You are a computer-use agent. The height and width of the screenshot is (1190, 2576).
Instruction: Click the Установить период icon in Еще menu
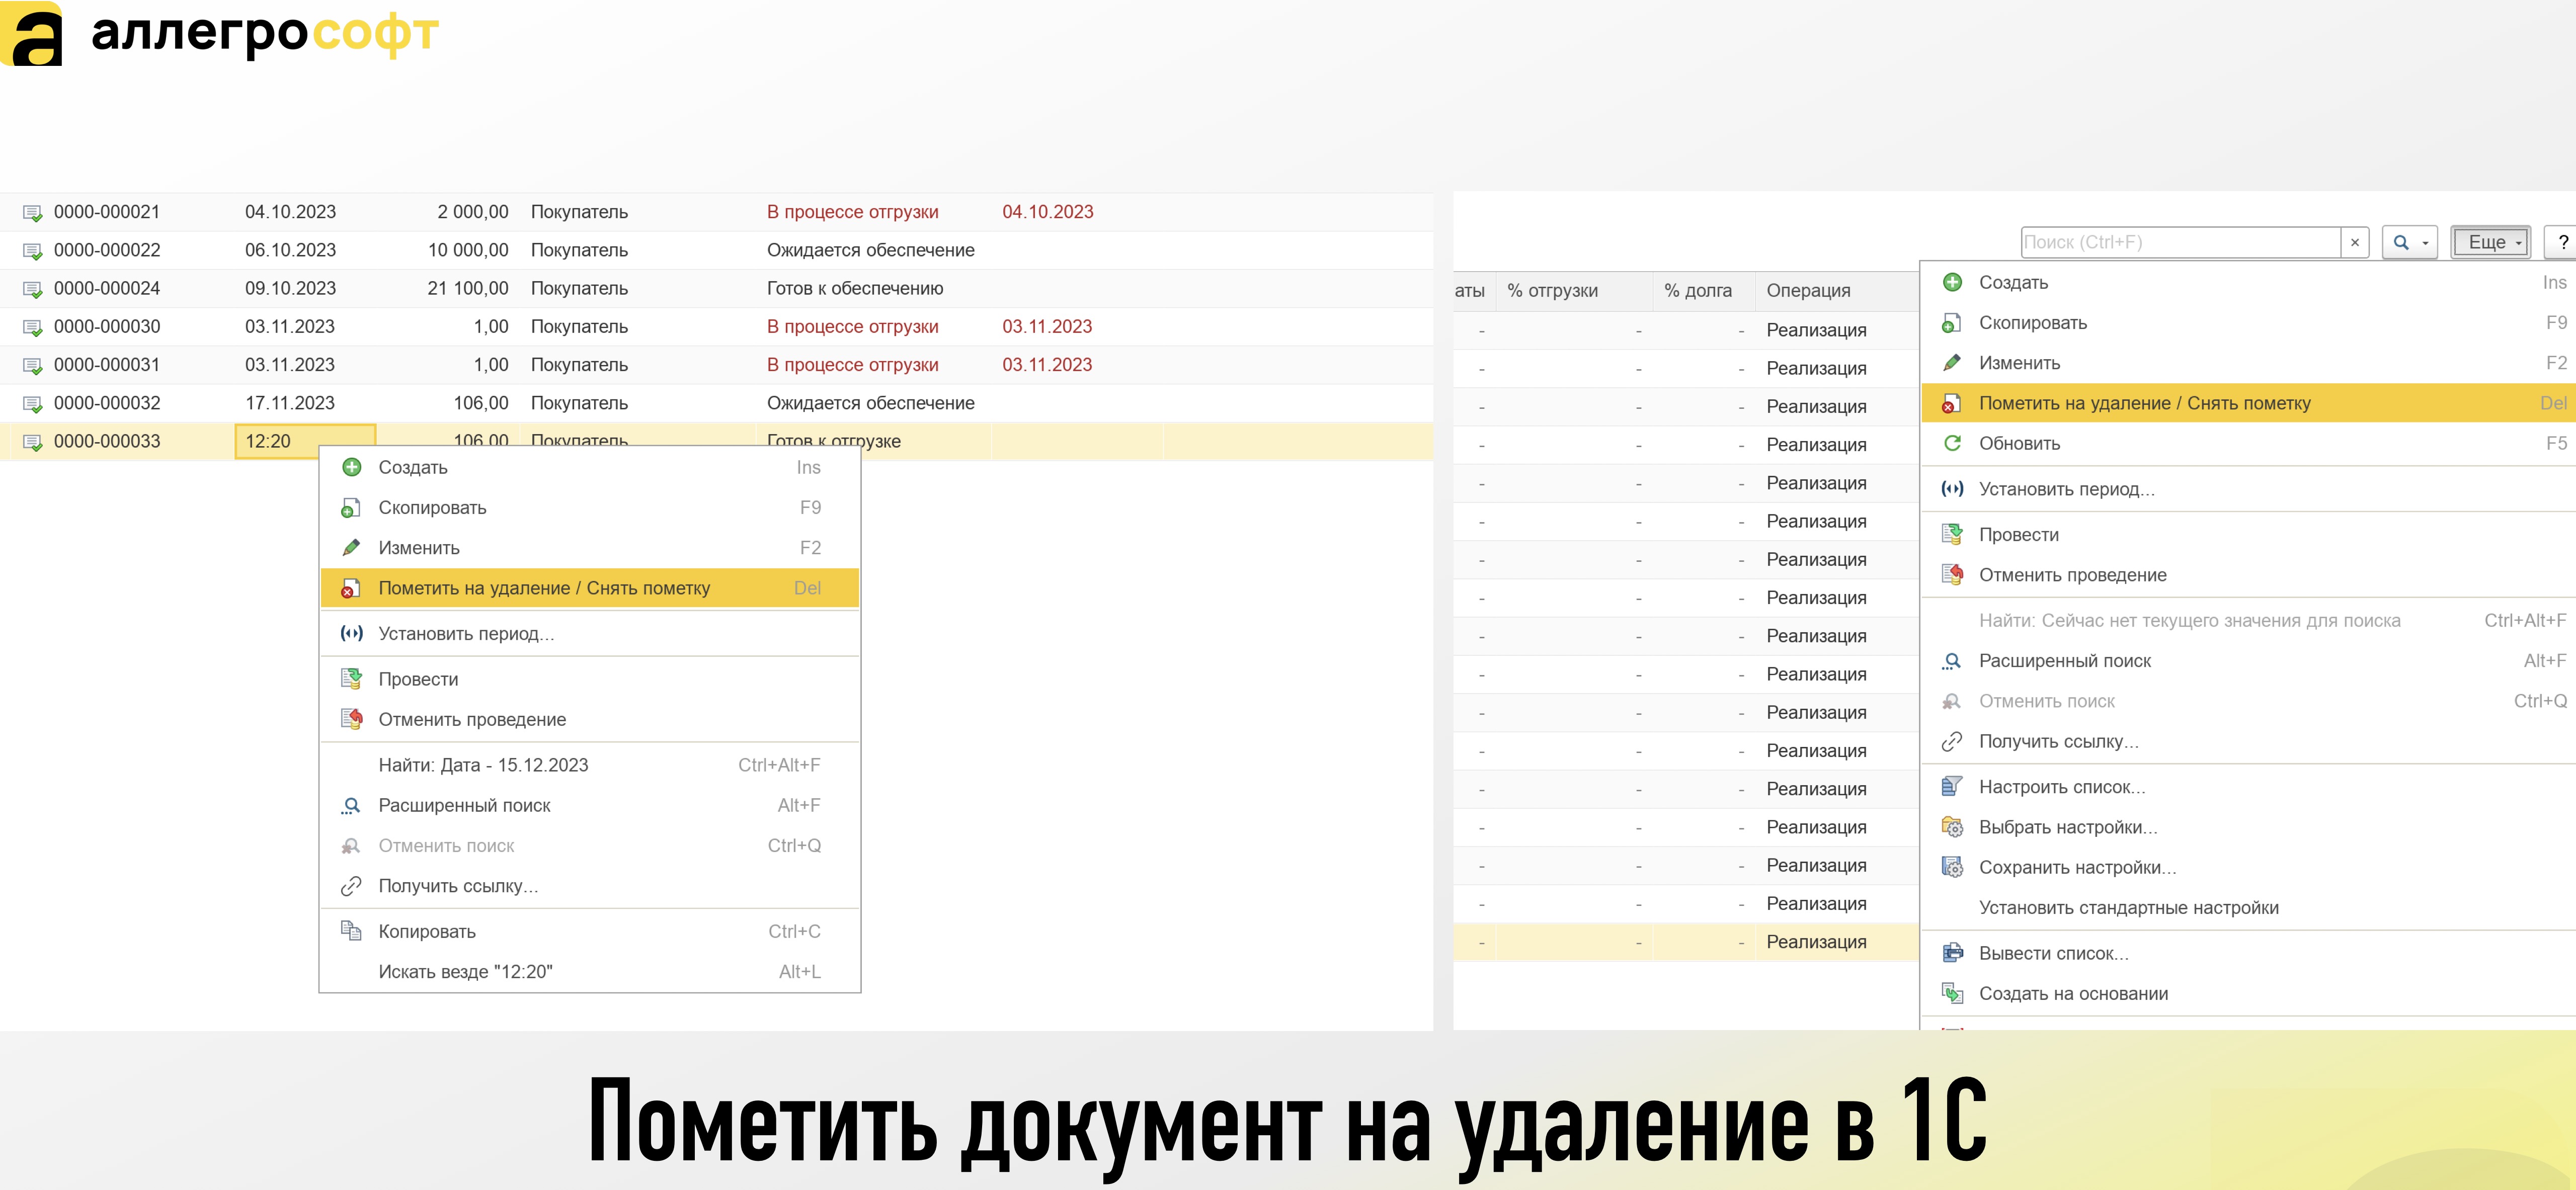tap(1952, 489)
